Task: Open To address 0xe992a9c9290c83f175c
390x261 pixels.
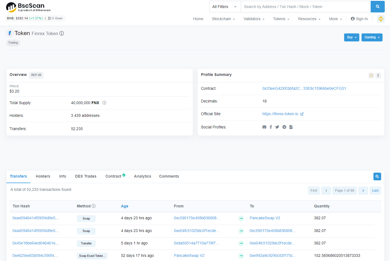Action: (273, 256)
